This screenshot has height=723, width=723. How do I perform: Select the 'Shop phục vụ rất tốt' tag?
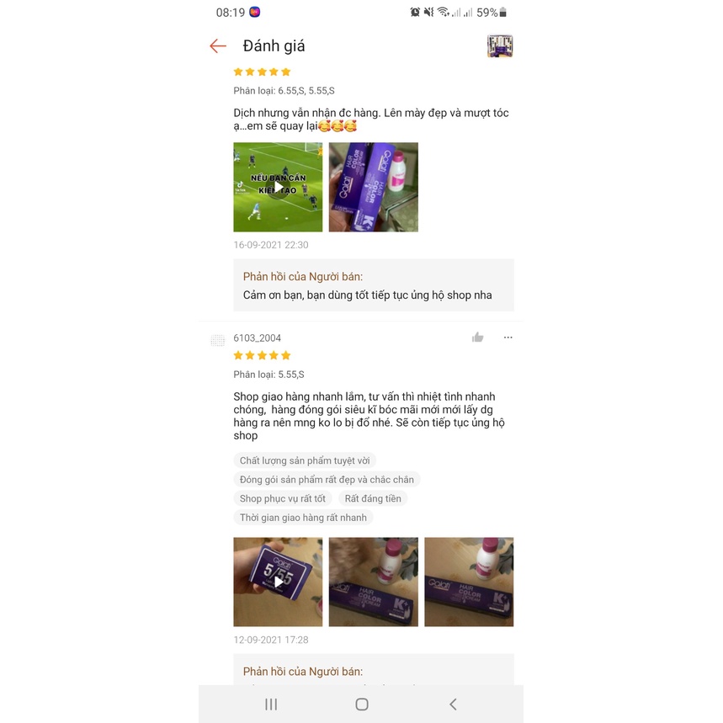coord(283,498)
